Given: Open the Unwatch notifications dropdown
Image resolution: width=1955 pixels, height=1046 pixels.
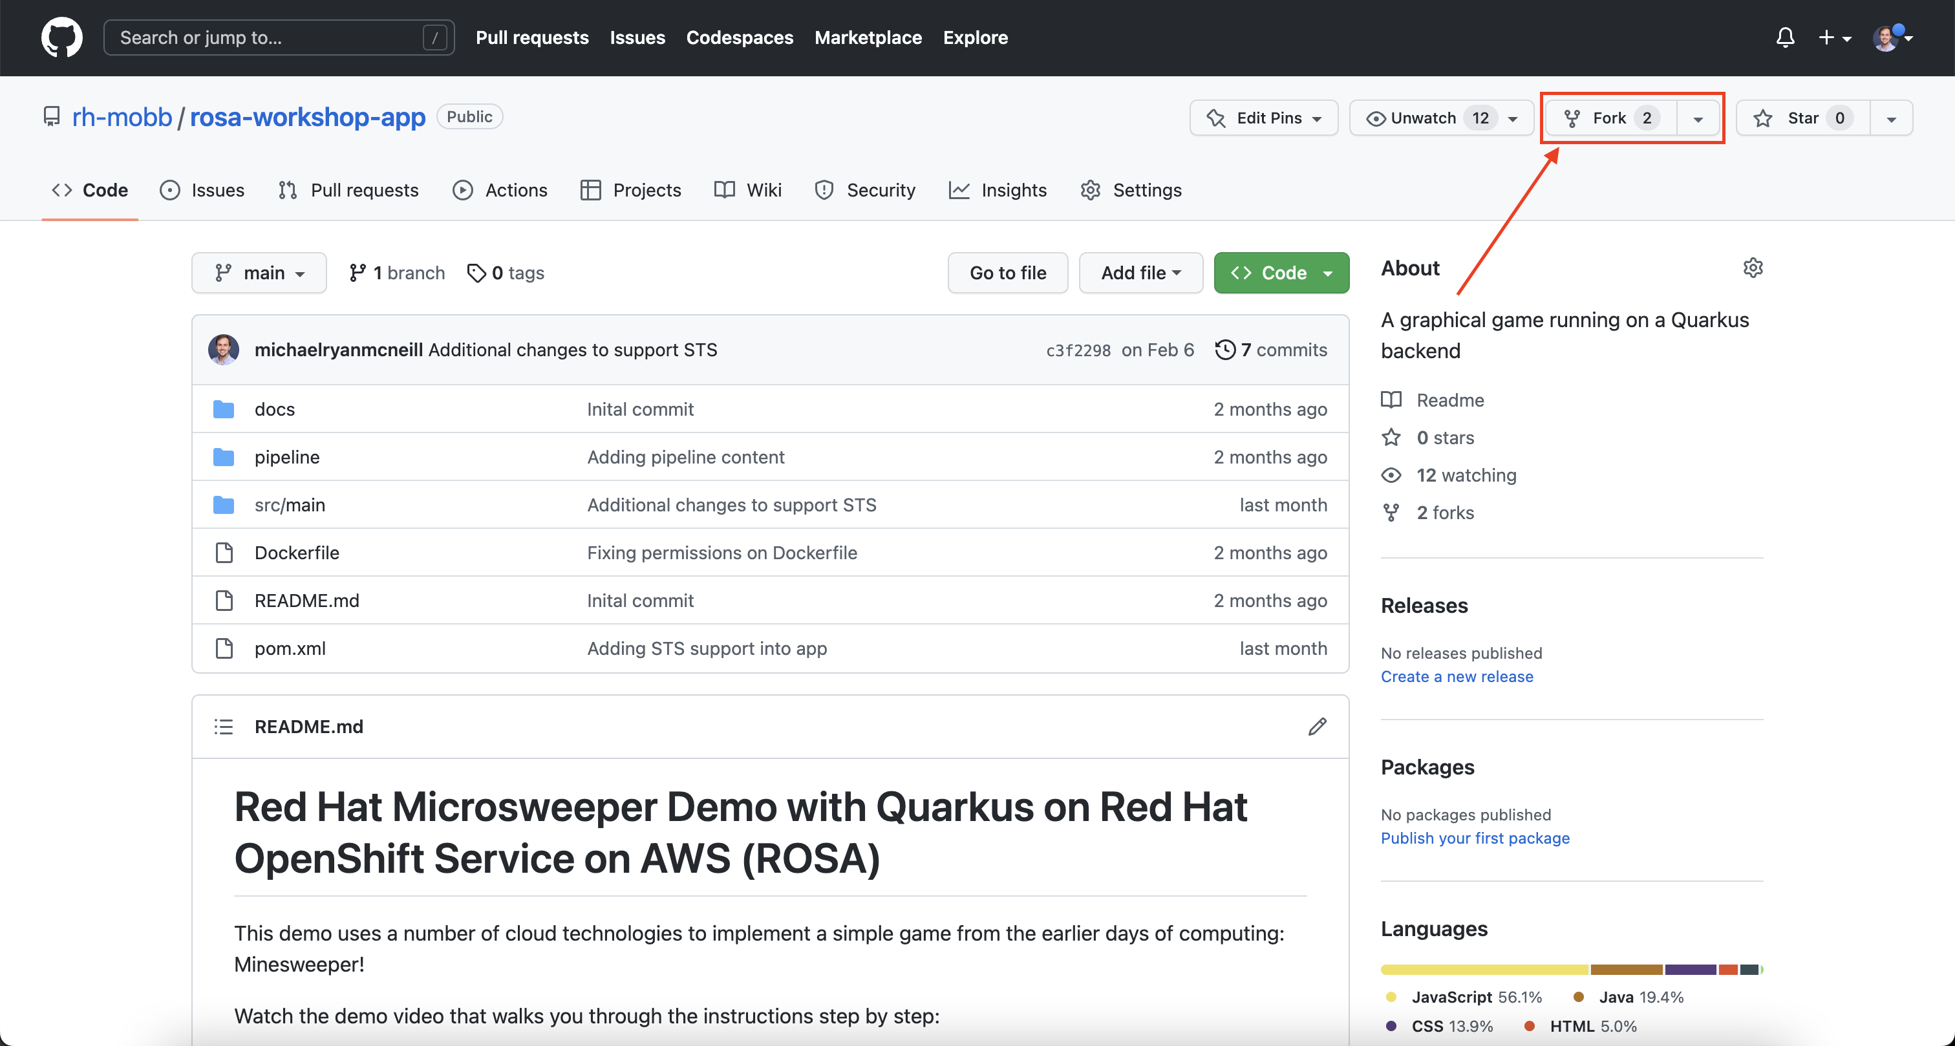Looking at the screenshot, I should pyautogui.click(x=1440, y=118).
